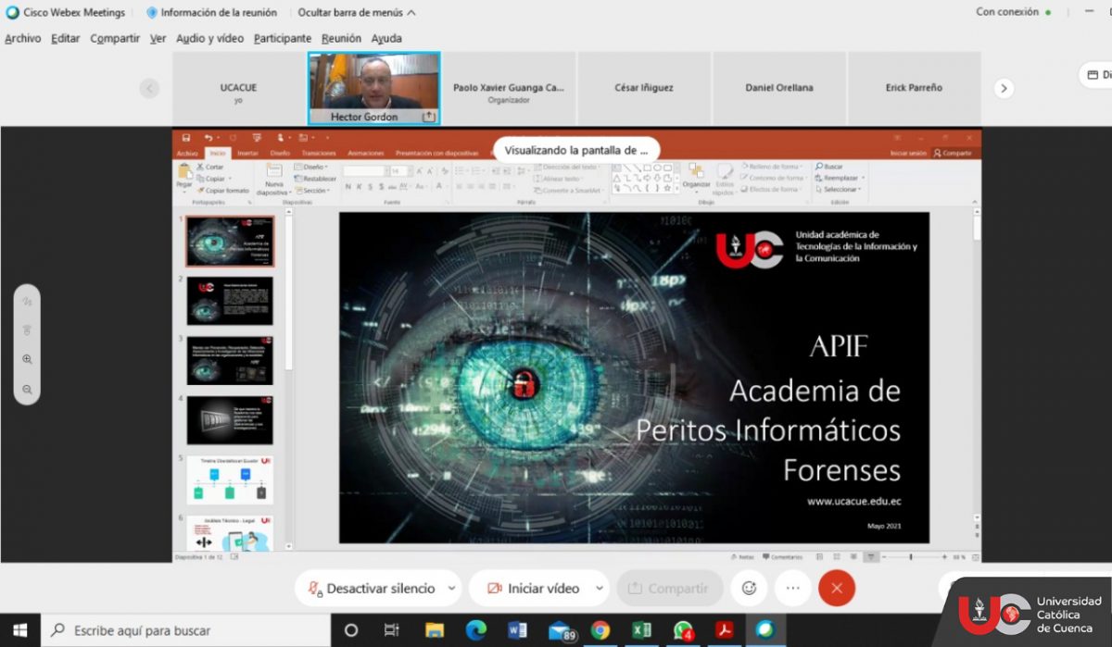This screenshot has width=1112, height=647.
Task: Select slide 5 Timeline thumbnail
Action: (x=230, y=479)
